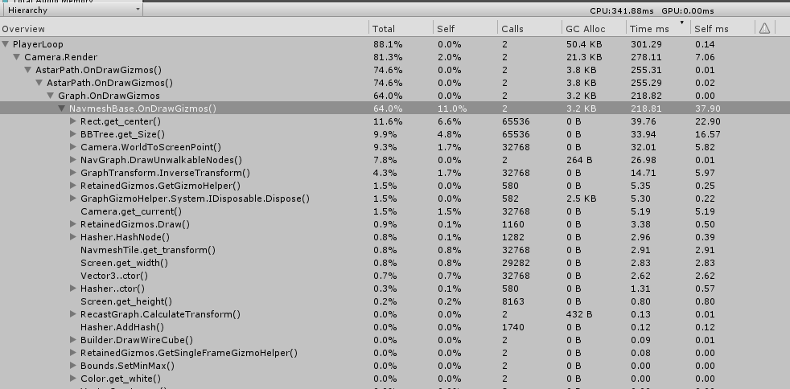The height and width of the screenshot is (389, 790).
Task: Expand the GraphTransform.InverseTransform() row
Action: pos(73,173)
